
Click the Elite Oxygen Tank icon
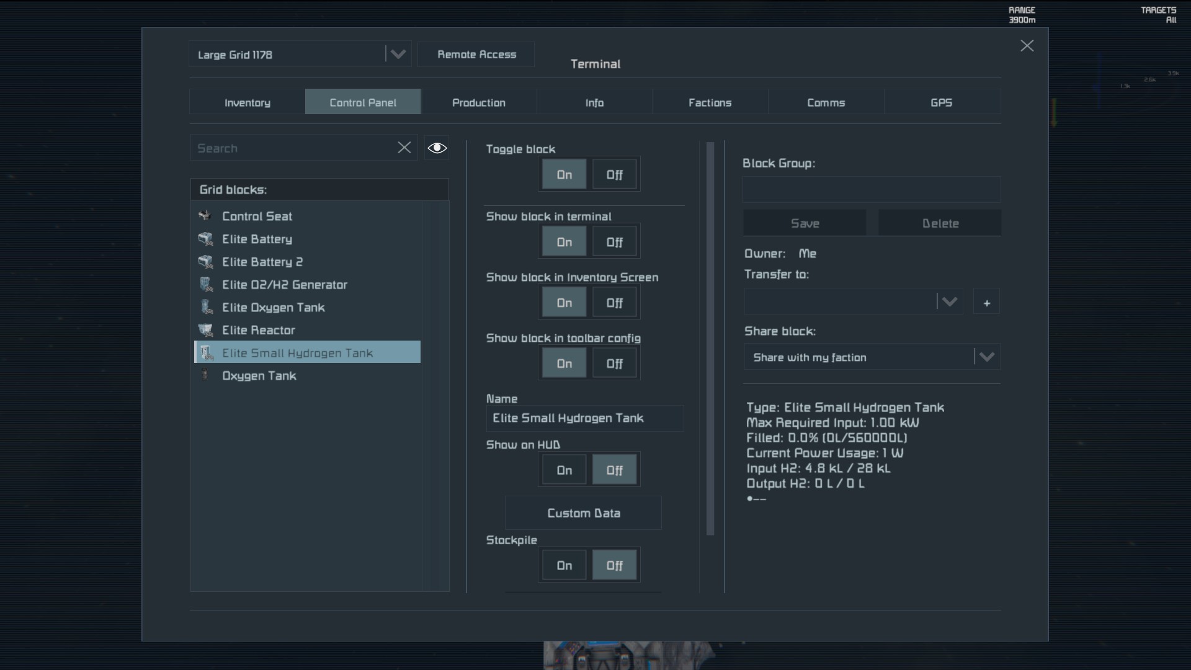(x=205, y=307)
